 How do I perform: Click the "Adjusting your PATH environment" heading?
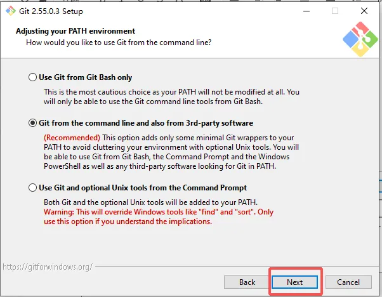[x=76, y=31]
